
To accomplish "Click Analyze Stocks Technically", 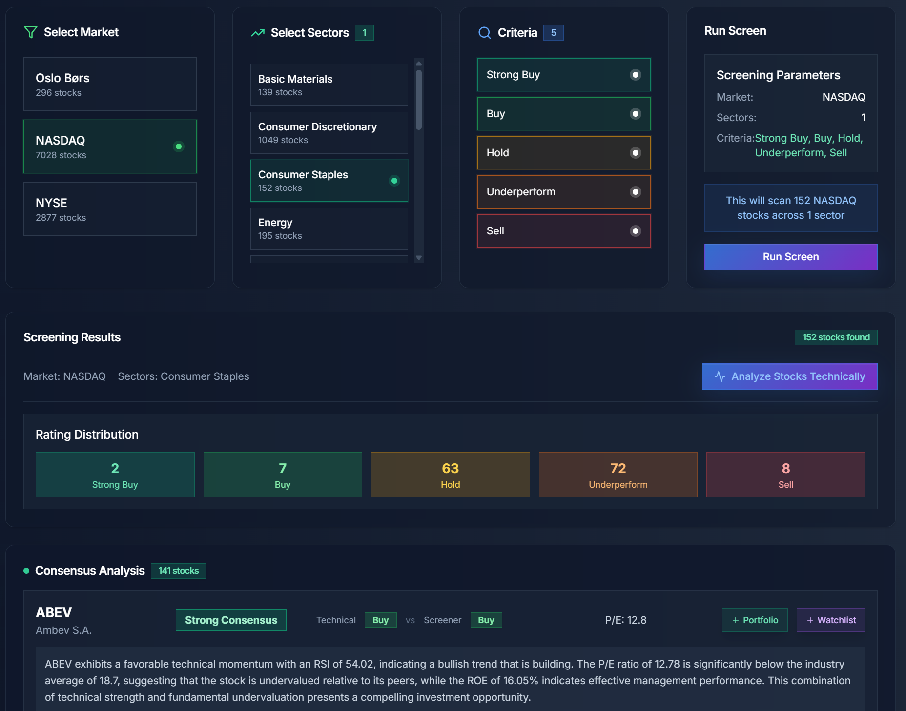I will 789,376.
